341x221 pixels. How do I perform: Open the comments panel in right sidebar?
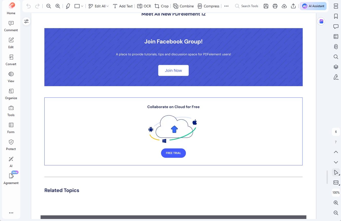click(336, 26)
